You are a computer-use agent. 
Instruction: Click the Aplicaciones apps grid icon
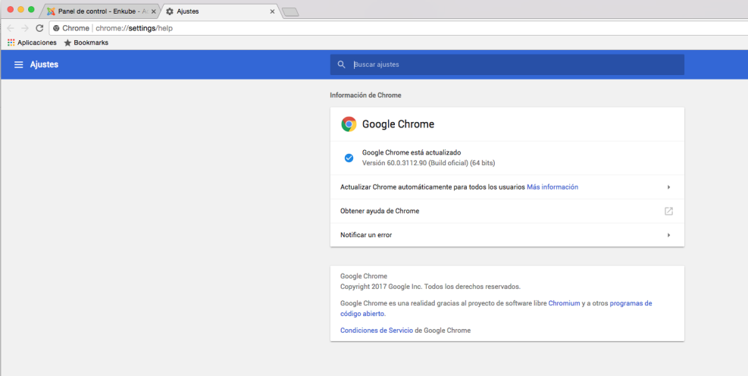click(11, 42)
